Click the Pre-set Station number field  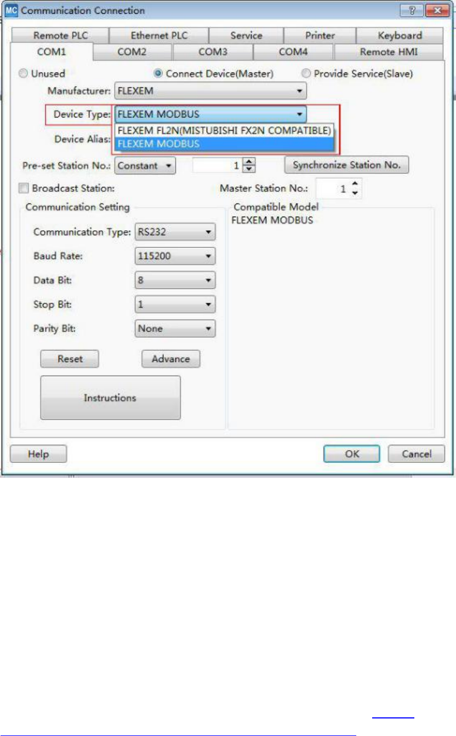pos(218,166)
